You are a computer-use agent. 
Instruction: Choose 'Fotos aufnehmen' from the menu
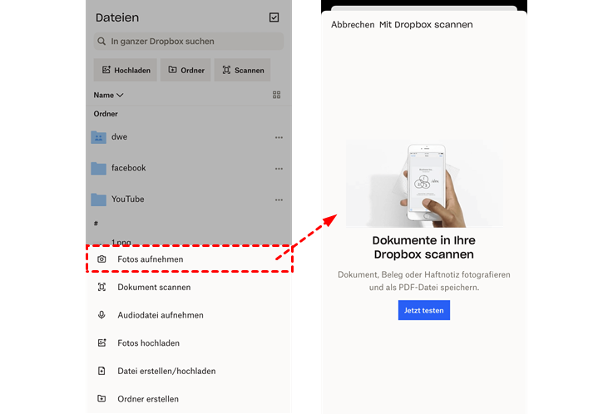(189, 259)
